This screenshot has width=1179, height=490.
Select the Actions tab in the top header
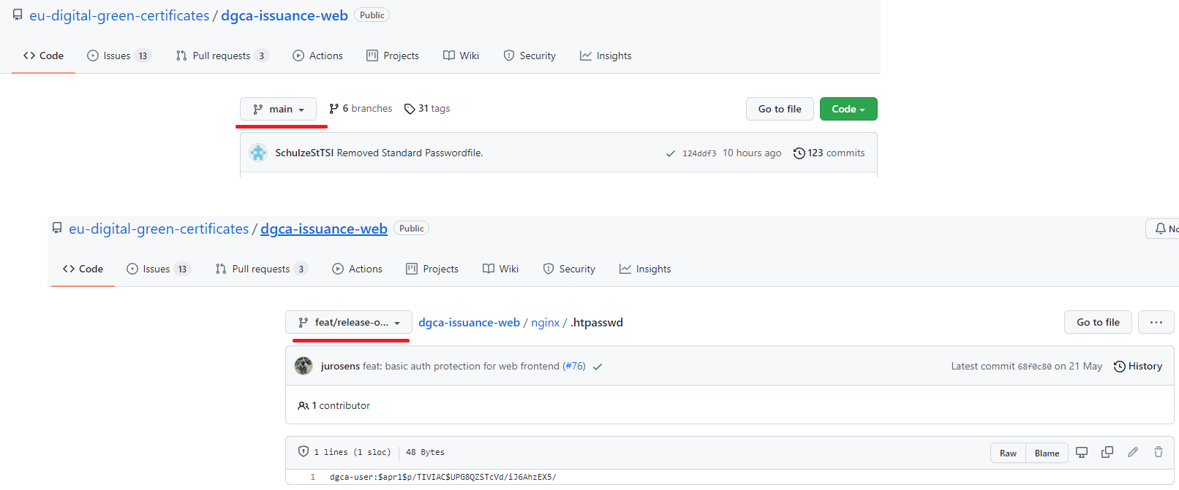pyautogui.click(x=317, y=55)
